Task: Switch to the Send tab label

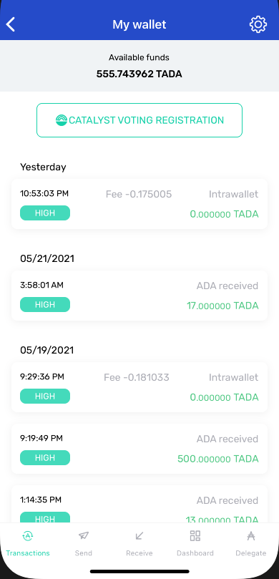Action: [84, 553]
